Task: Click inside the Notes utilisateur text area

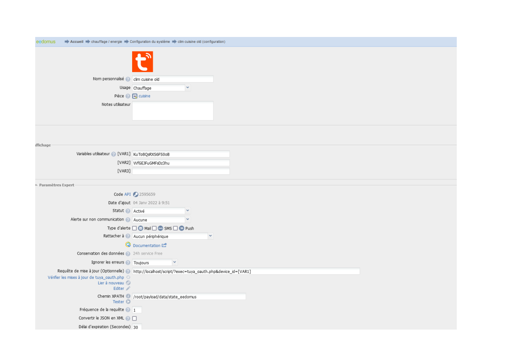Action: tap(173, 111)
